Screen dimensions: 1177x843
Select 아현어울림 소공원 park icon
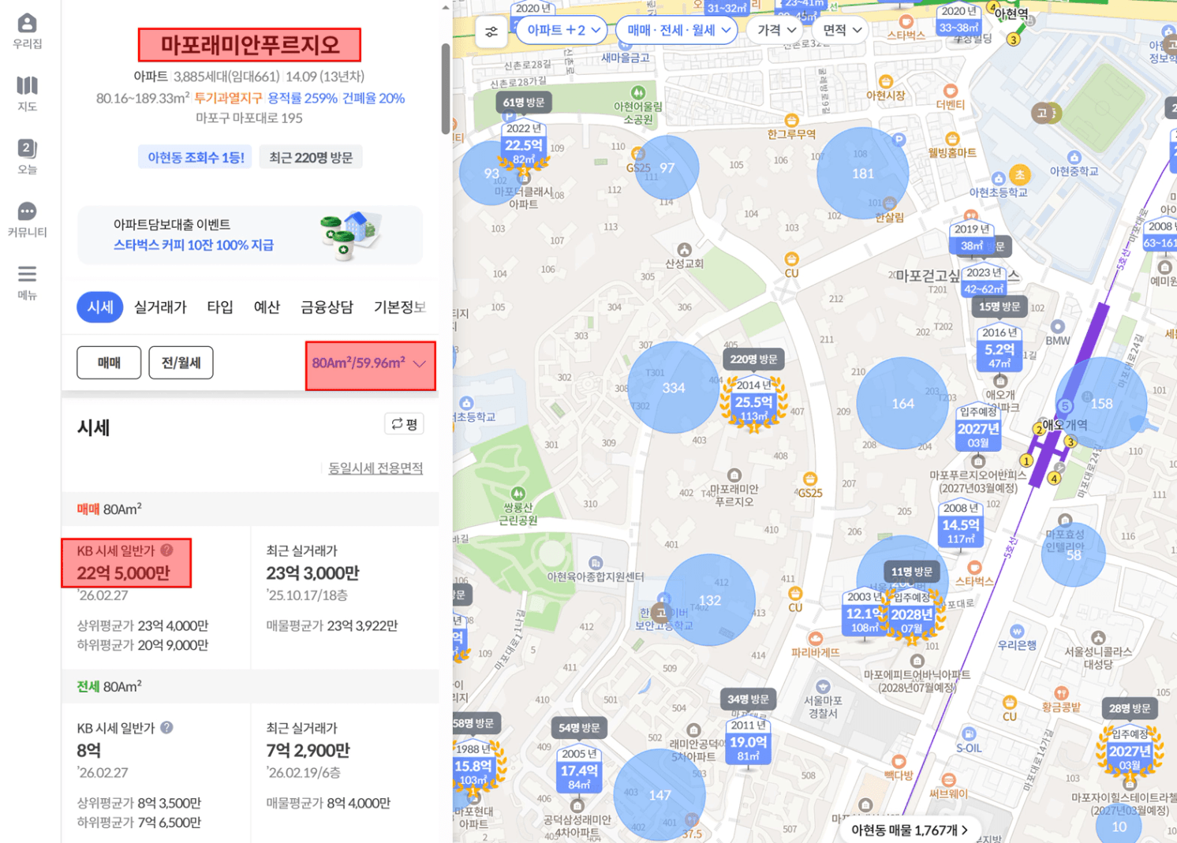click(x=638, y=92)
